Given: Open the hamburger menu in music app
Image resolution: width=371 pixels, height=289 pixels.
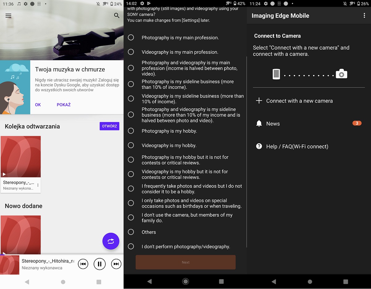Looking at the screenshot, I should (x=8, y=16).
